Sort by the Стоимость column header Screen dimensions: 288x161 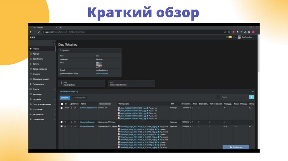pyautogui.click(x=186, y=104)
